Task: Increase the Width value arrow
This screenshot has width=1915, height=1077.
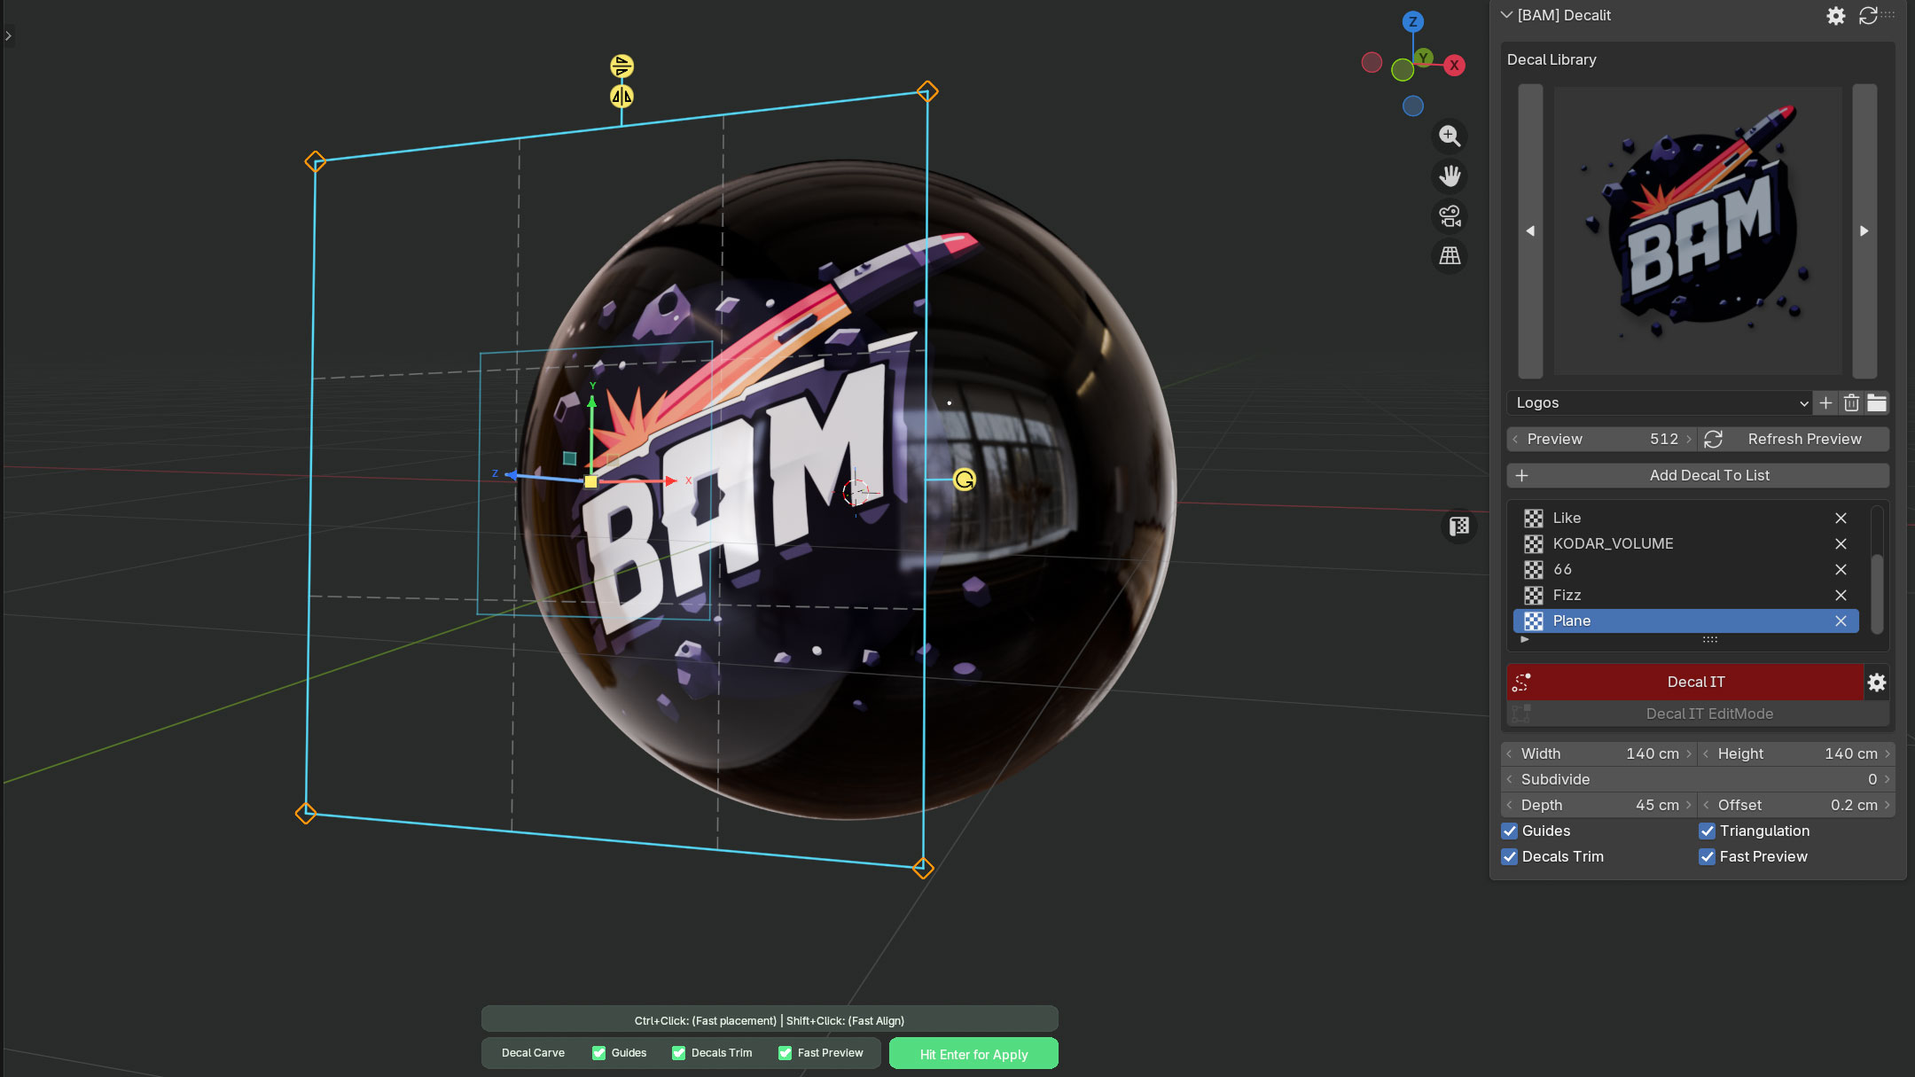Action: point(1689,754)
